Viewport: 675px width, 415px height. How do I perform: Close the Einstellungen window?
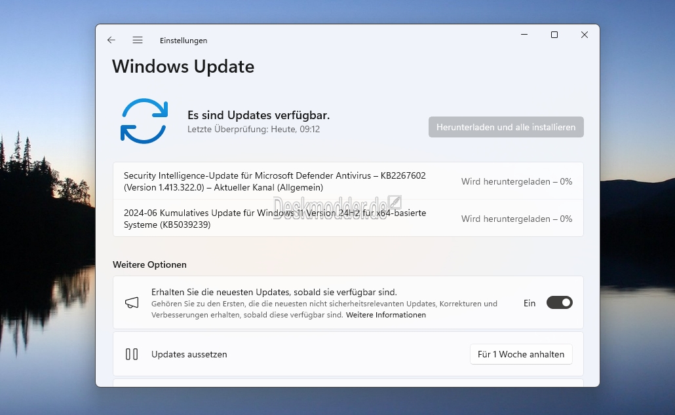pos(584,35)
